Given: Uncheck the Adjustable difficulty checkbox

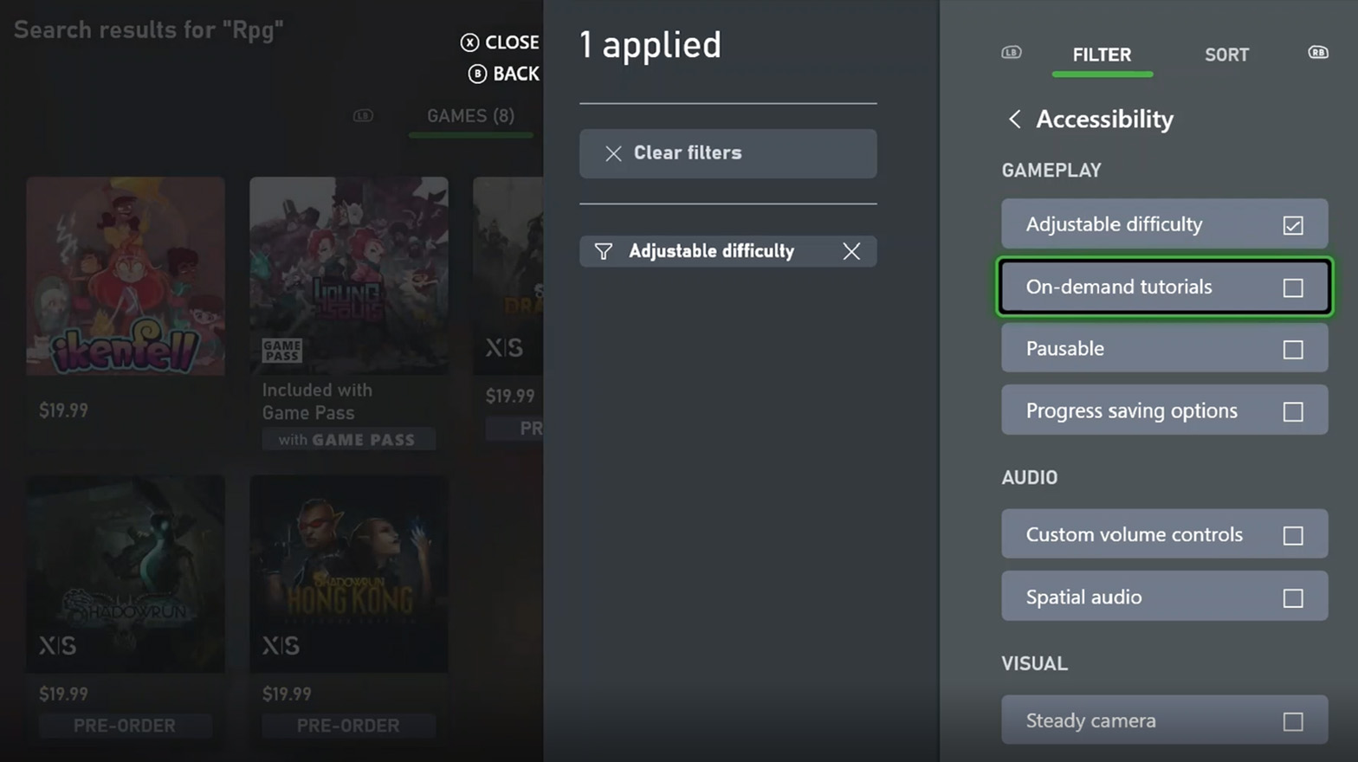Looking at the screenshot, I should (1292, 225).
